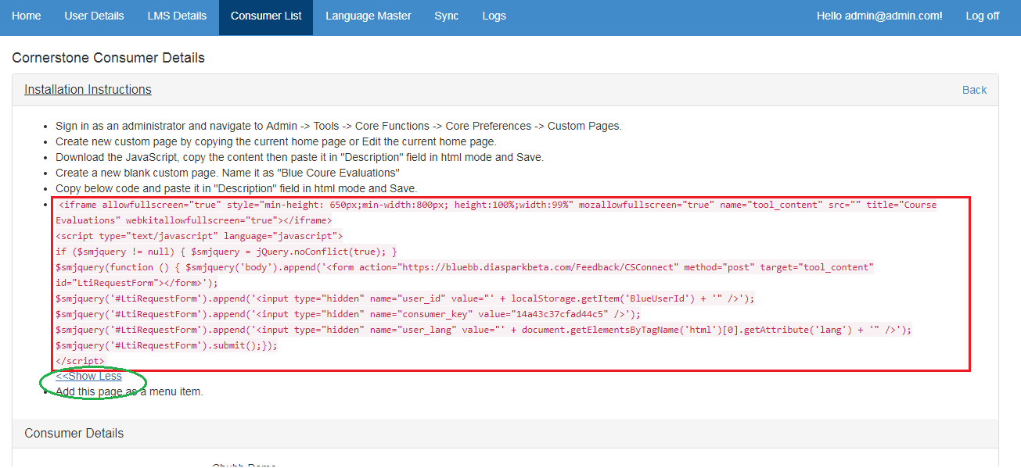Click 'Download the JavaScript' instruction
1021x468 pixels.
(300, 157)
